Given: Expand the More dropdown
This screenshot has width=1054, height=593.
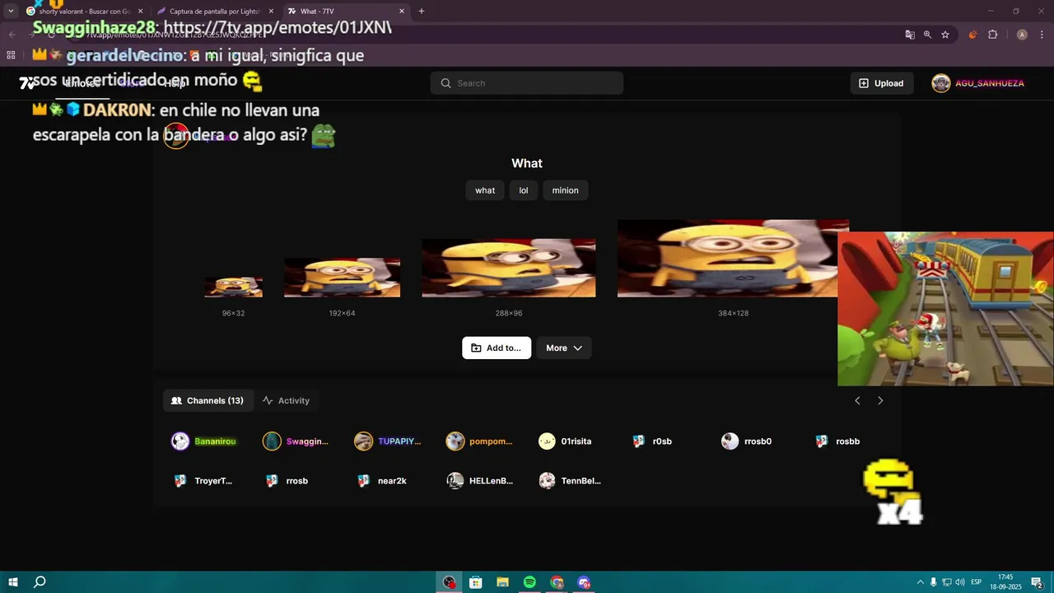Looking at the screenshot, I should pos(564,348).
